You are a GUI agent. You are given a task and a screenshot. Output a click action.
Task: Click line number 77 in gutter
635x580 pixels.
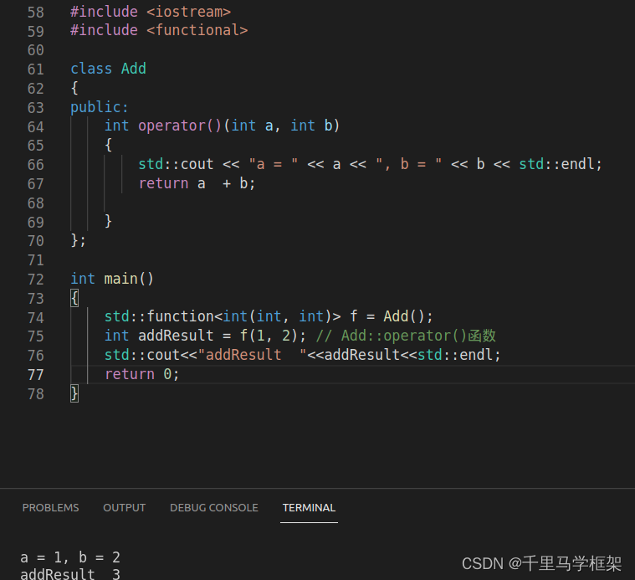click(36, 375)
